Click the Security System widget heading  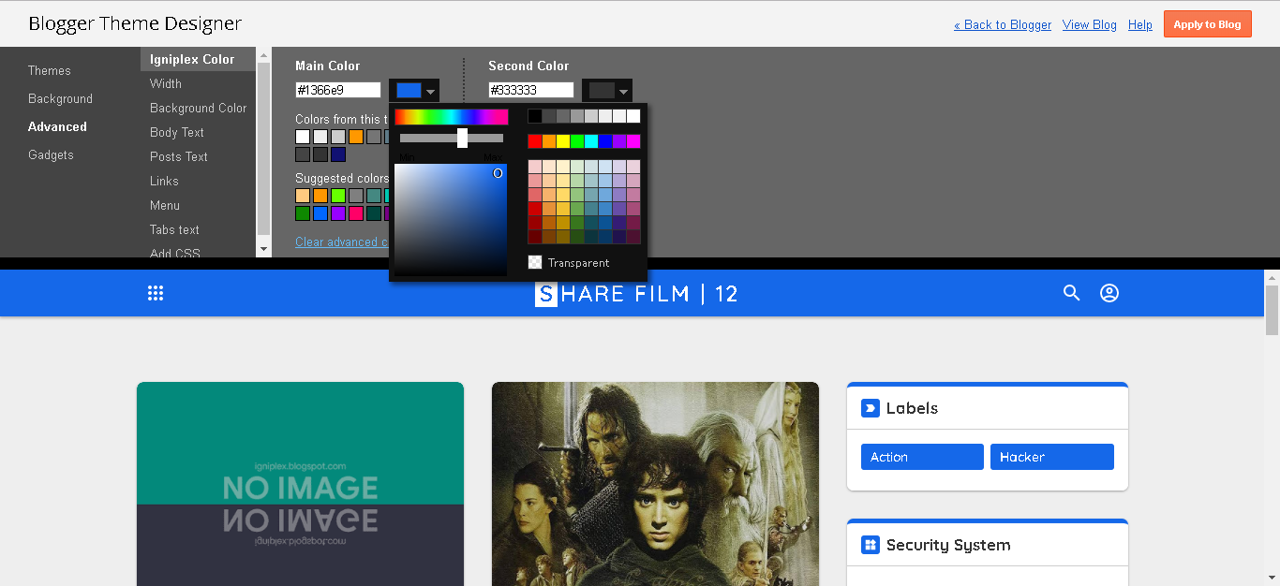pyautogui.click(x=948, y=545)
